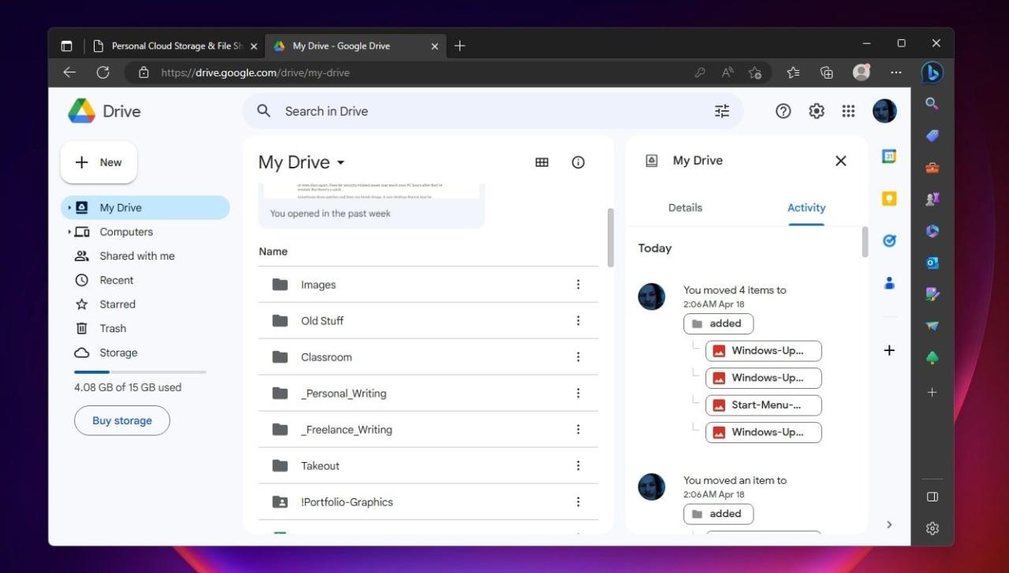Viewport: 1009px width, 573px height.
Task: Toggle the view details info icon
Action: pyautogui.click(x=578, y=162)
